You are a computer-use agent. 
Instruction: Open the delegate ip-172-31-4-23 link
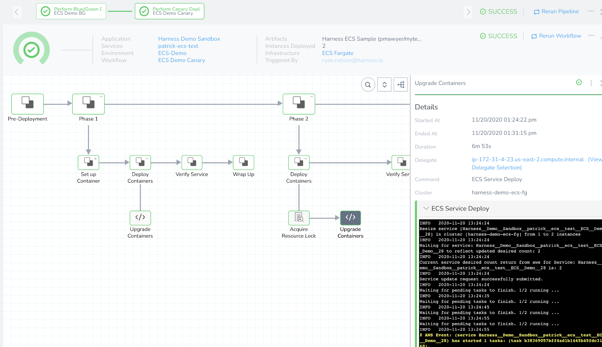click(528, 160)
